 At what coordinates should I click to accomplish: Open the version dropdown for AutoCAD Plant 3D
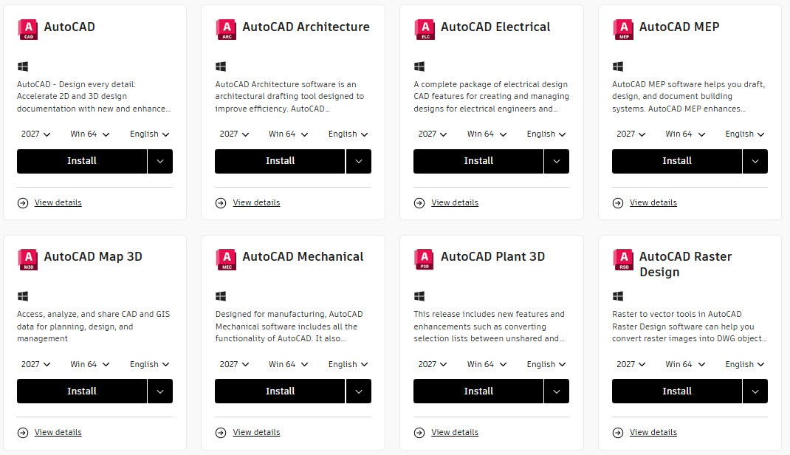[x=432, y=364]
